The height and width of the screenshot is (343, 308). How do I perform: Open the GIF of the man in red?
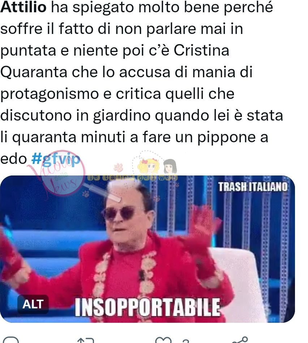tap(147, 249)
